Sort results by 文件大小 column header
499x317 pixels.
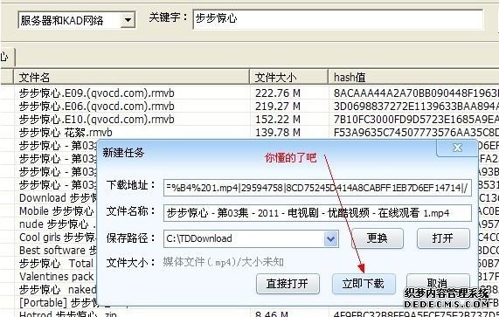coord(288,77)
